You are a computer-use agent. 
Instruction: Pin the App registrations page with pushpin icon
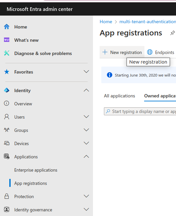coord(173,33)
